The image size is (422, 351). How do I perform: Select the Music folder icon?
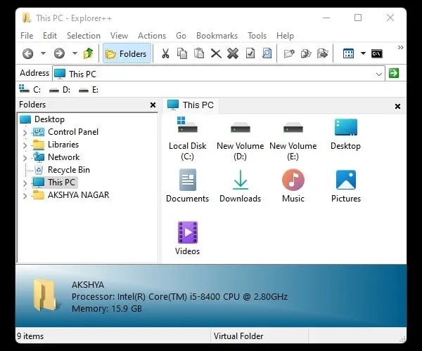293,186
